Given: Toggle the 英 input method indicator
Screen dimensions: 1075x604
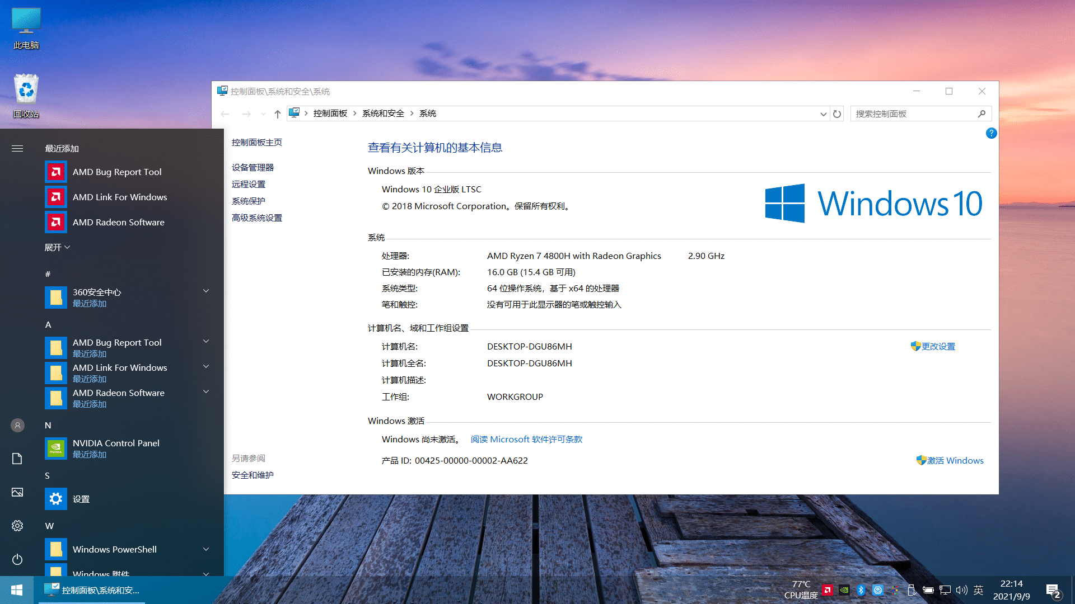Looking at the screenshot, I should pyautogui.click(x=979, y=590).
